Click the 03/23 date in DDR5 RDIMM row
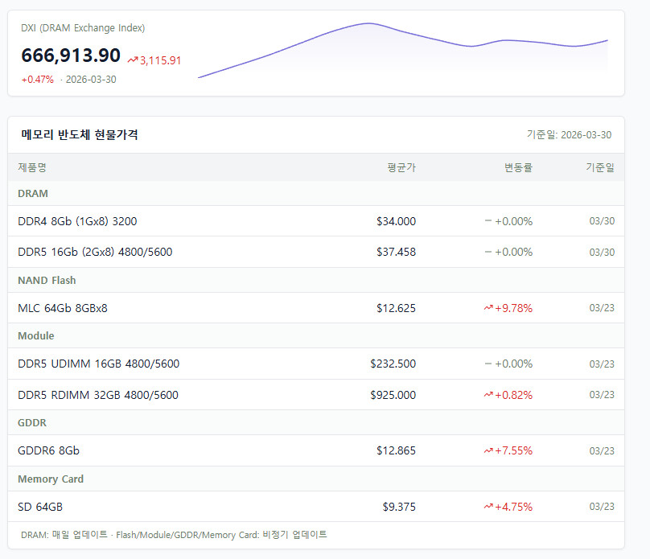 point(602,394)
